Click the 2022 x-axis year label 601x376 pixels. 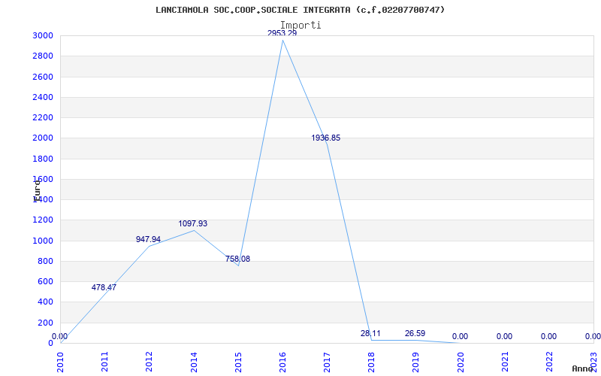click(549, 362)
